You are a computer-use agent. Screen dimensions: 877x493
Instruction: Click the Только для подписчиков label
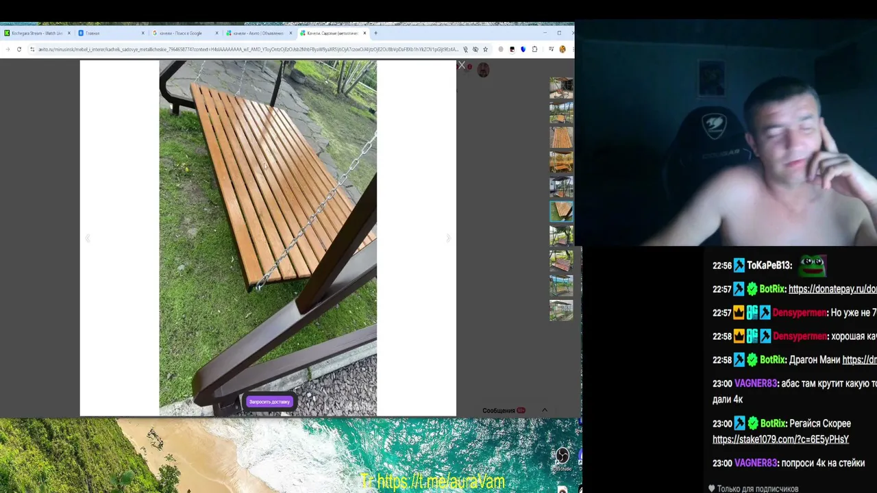(758, 489)
